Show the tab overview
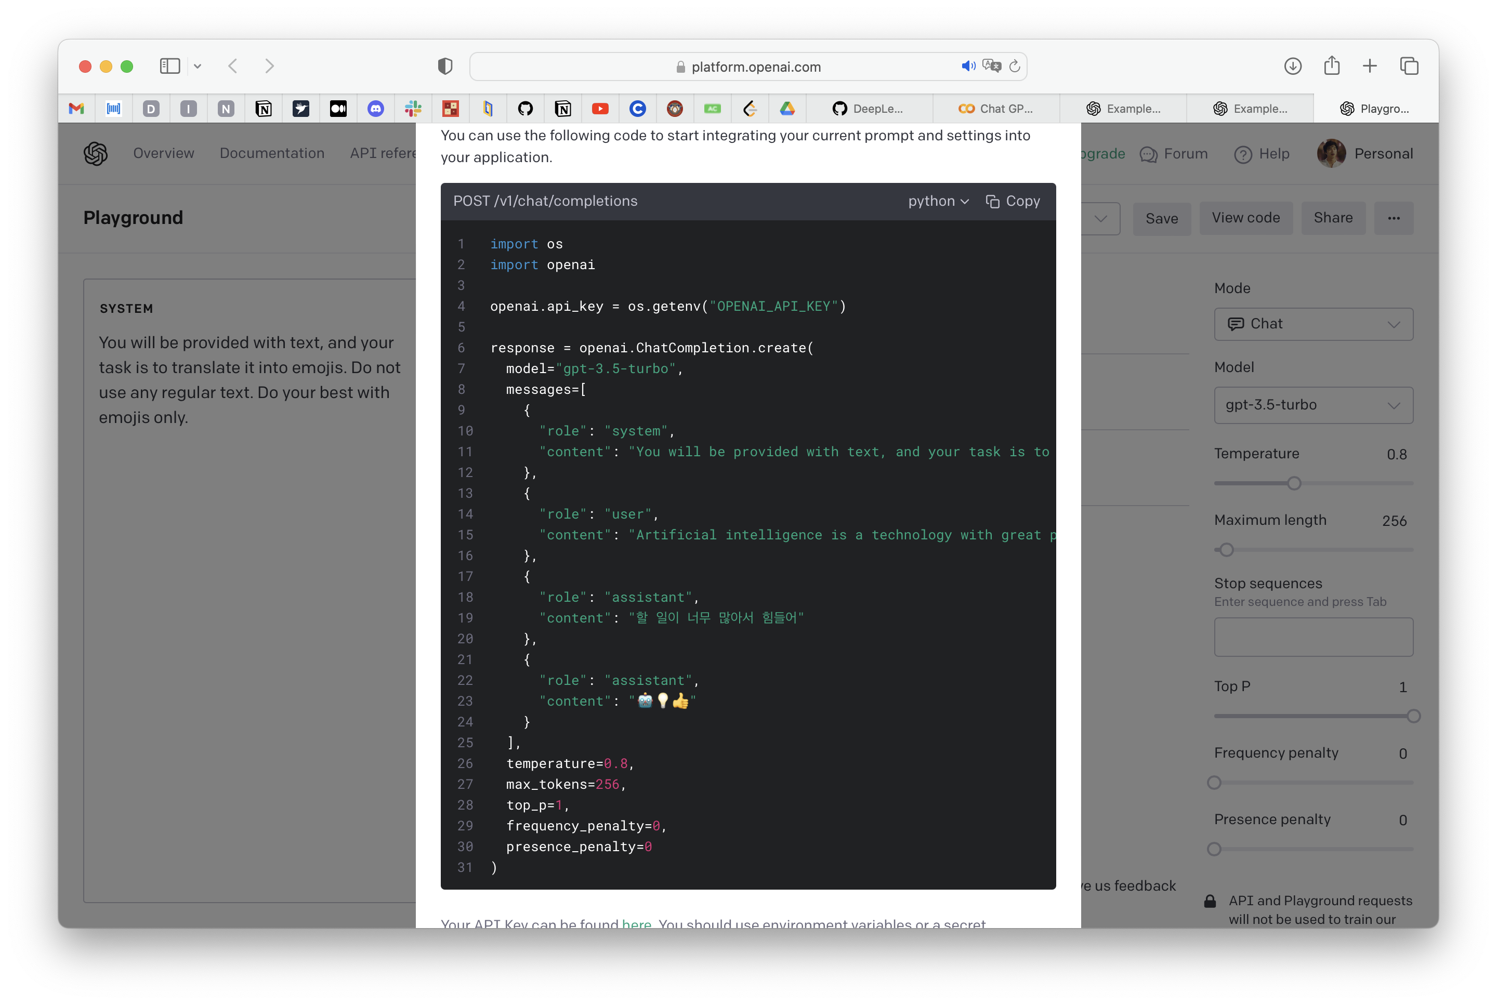The image size is (1497, 1005). pyautogui.click(x=1409, y=66)
